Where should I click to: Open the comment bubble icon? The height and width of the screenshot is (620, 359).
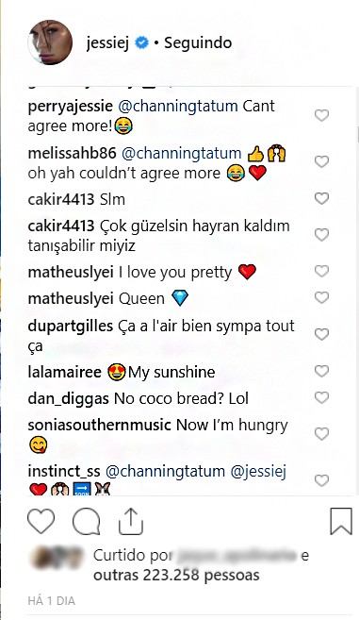pyautogui.click(x=86, y=522)
